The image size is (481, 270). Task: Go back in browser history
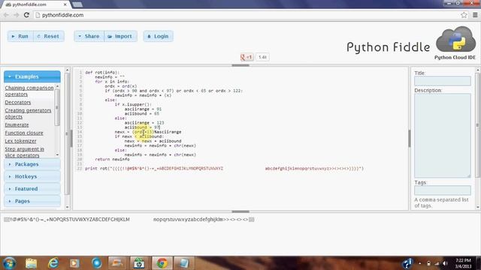click(x=6, y=15)
